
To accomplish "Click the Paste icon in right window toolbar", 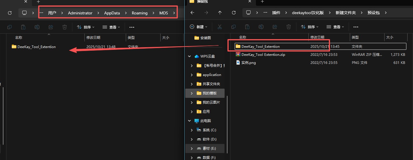I will coord(247,27).
